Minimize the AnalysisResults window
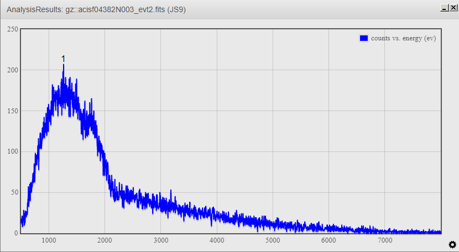459x252 pixels. point(444,8)
